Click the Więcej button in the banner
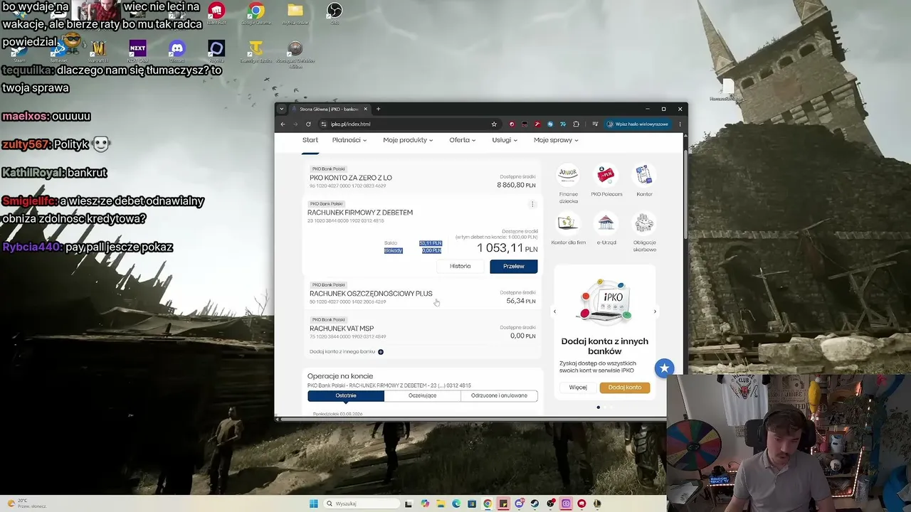This screenshot has height=512, width=911. pyautogui.click(x=578, y=388)
